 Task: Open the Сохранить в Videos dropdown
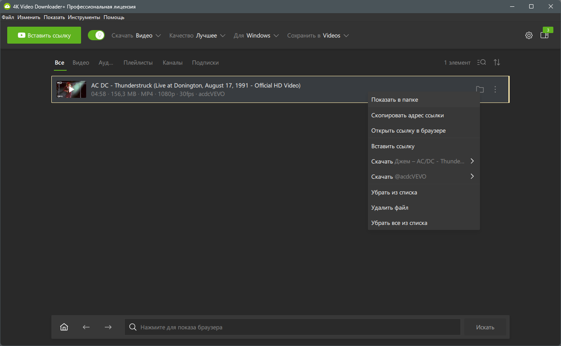tap(318, 36)
